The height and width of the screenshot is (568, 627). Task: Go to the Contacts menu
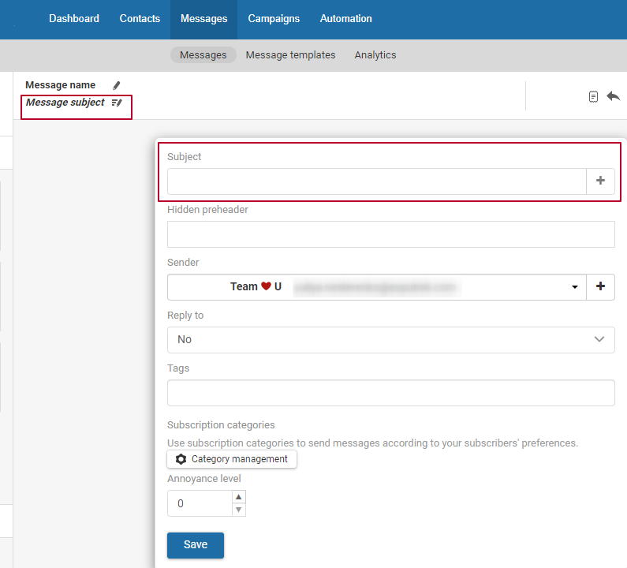point(140,19)
